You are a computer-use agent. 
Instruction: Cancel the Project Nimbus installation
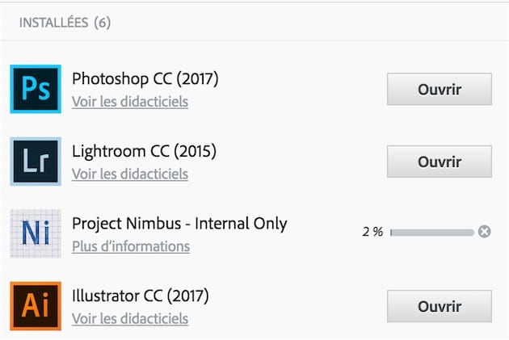pyautogui.click(x=484, y=233)
